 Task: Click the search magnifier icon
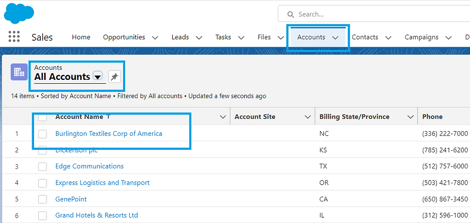(291, 14)
